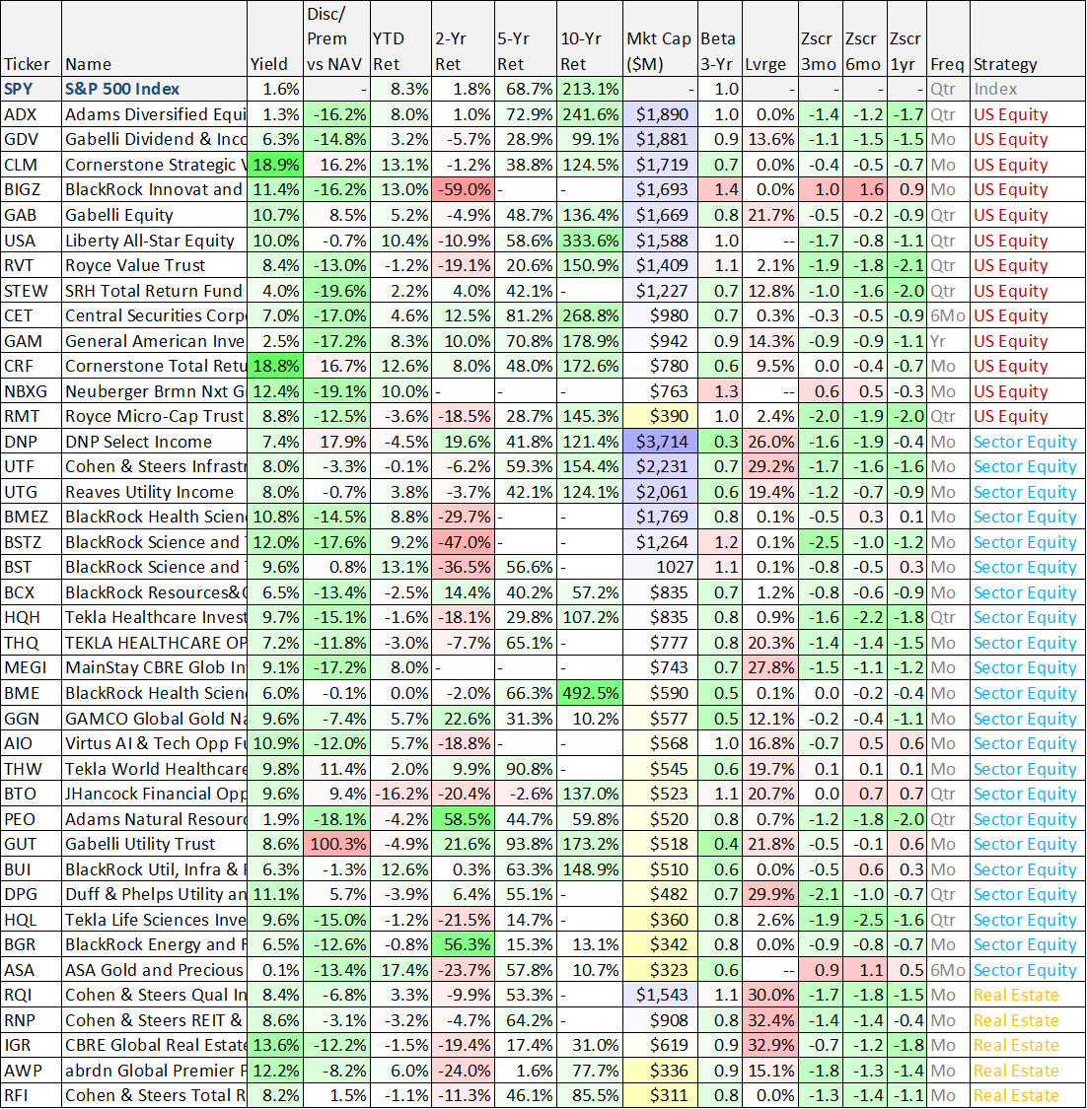1087x1109 pixels.
Task: Click HQH Zscr 6mo value -2.2
Action: pyautogui.click(x=864, y=617)
